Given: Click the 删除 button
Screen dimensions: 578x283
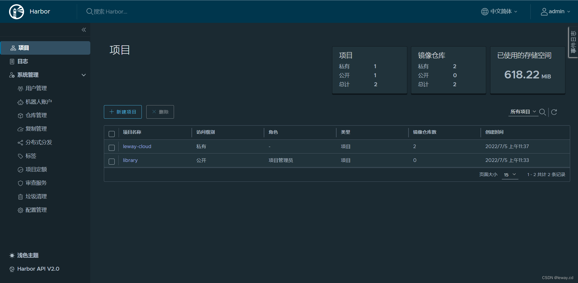Looking at the screenshot, I should point(160,112).
